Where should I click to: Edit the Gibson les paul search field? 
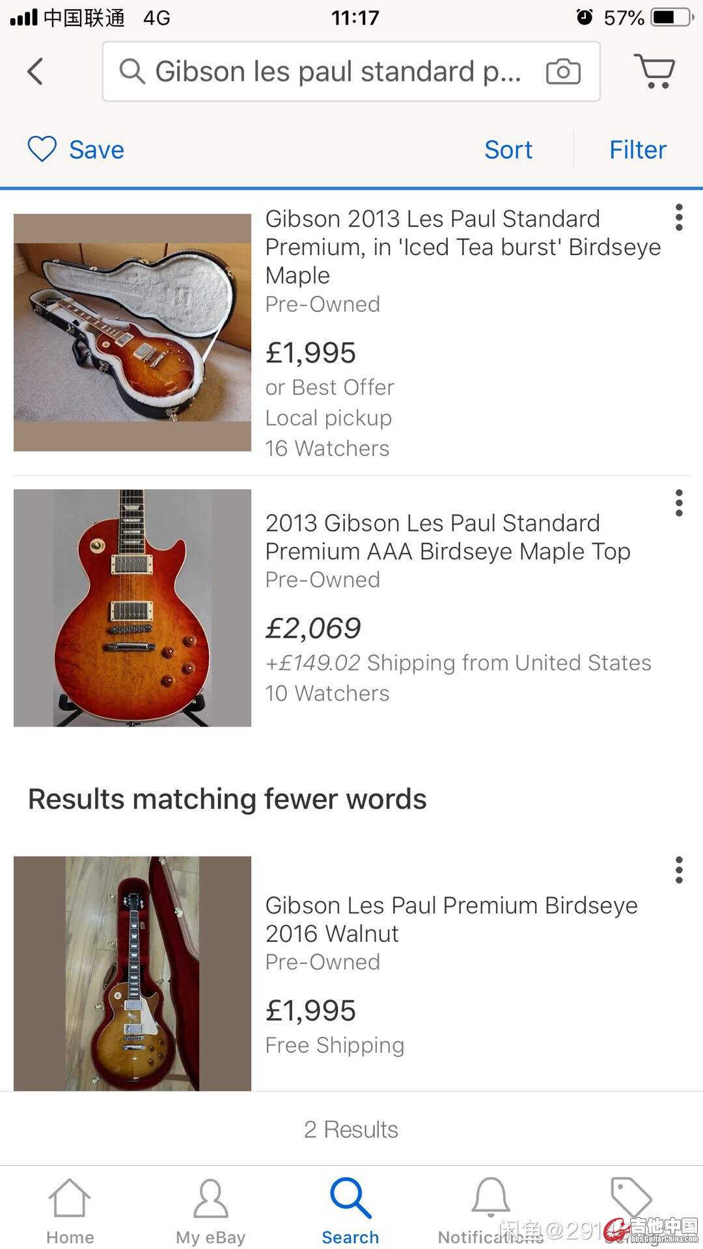click(x=338, y=72)
